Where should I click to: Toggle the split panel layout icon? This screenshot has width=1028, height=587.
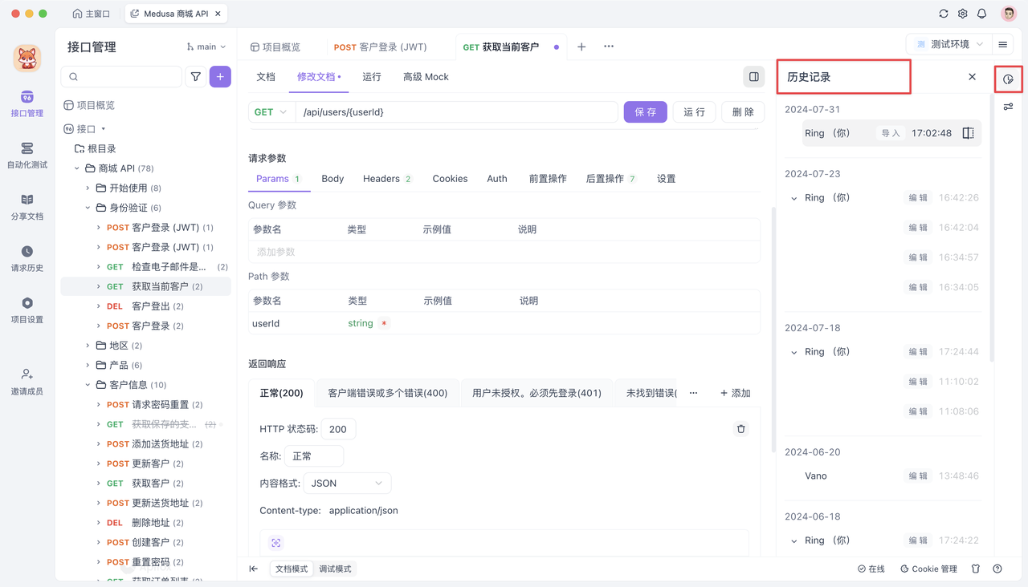coord(754,77)
